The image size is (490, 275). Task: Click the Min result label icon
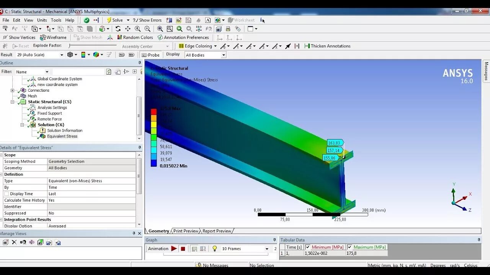(132, 55)
